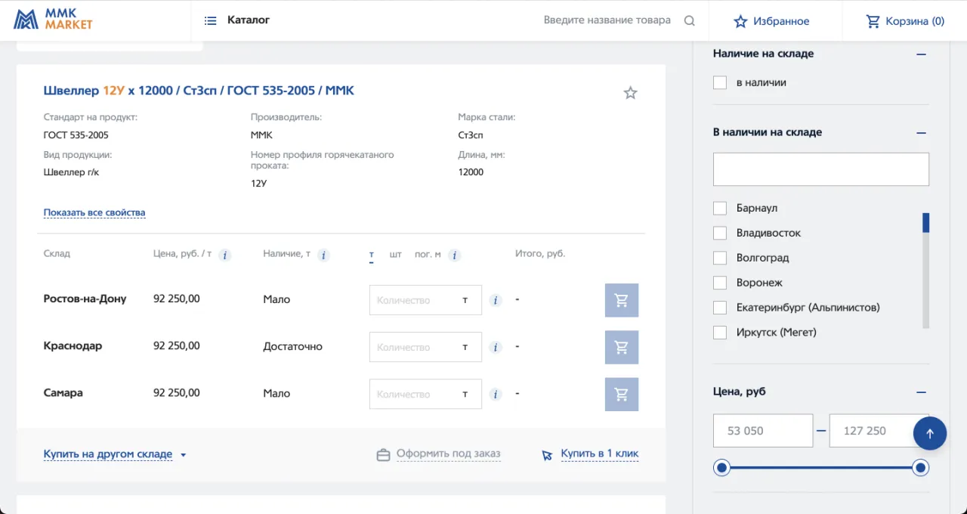Open the ММК Market logo homepage
Screen dimensions: 967x514
(53, 20)
